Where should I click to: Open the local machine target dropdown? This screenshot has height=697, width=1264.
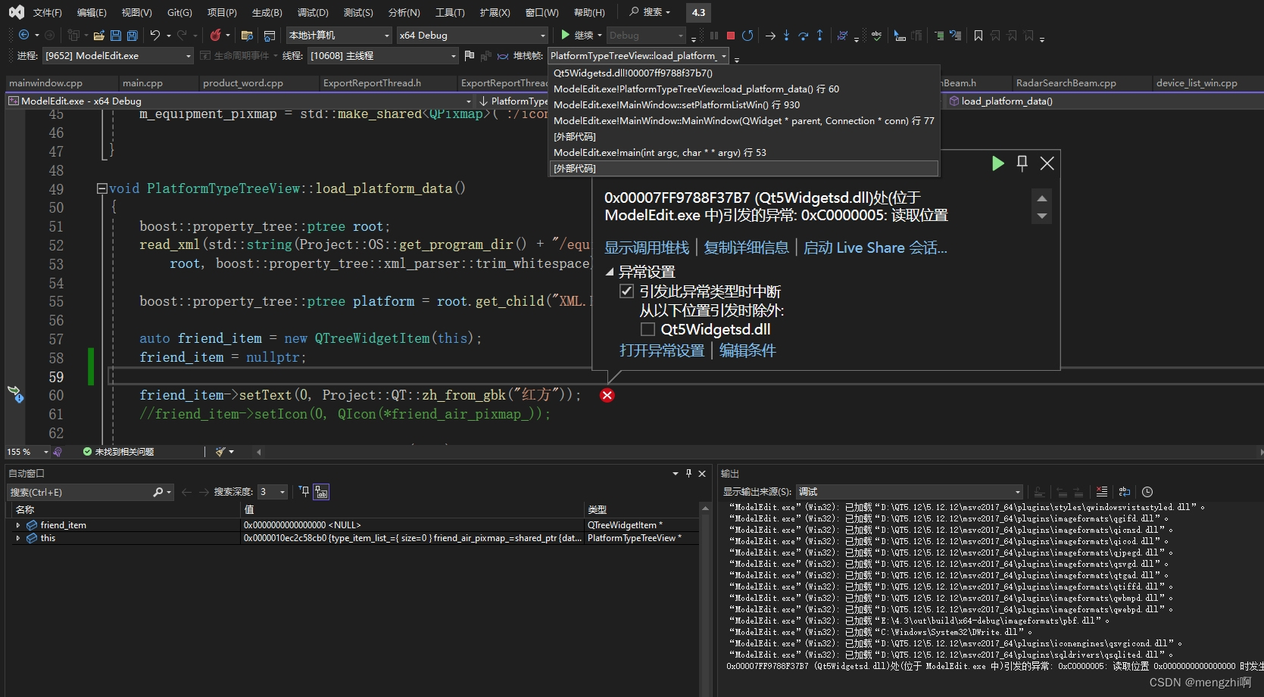[339, 36]
